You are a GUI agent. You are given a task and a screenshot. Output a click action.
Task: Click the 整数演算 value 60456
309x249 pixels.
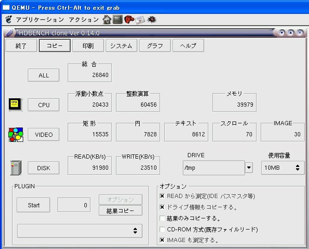tap(148, 105)
